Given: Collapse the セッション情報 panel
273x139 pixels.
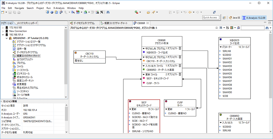Looking at the screenshot, I should click(x=1, y=101).
